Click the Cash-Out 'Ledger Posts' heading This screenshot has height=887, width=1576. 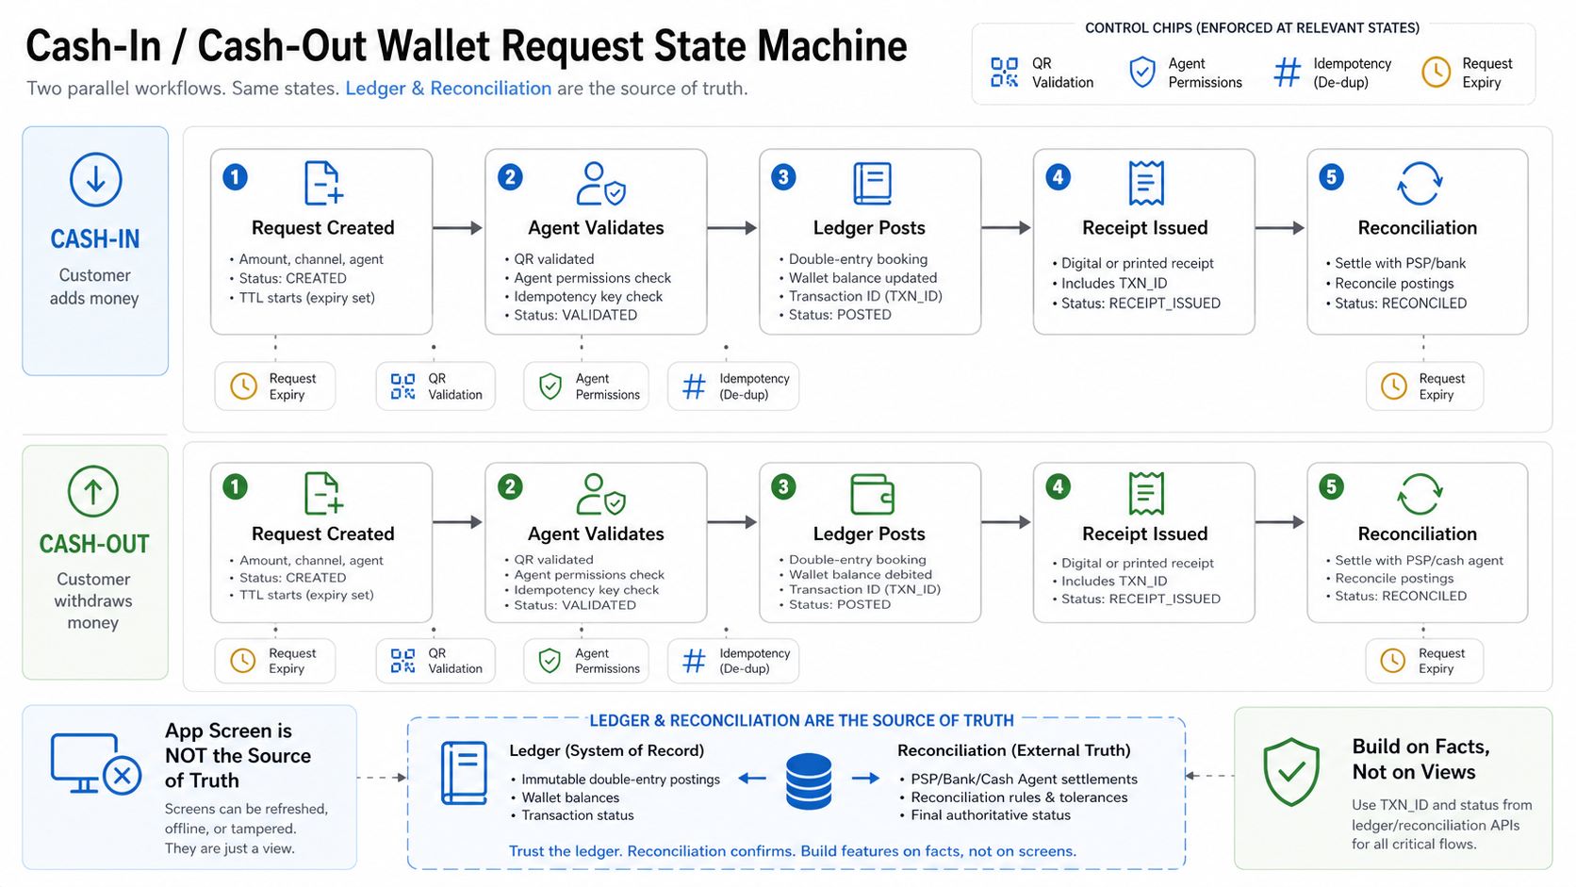click(x=869, y=534)
